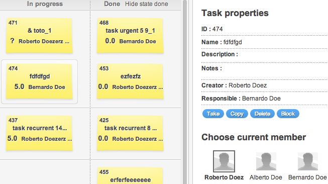The width and height of the screenshot is (328, 184).
Task: Select sticky note 474 fdfdfgd
Action: [x=39, y=81]
